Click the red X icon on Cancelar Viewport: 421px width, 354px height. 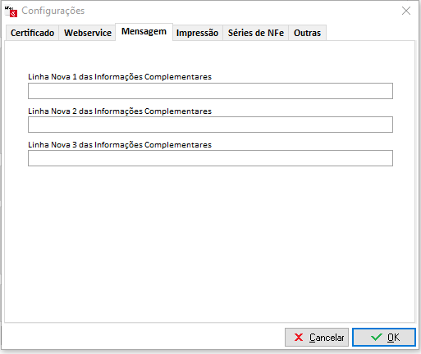[299, 338]
